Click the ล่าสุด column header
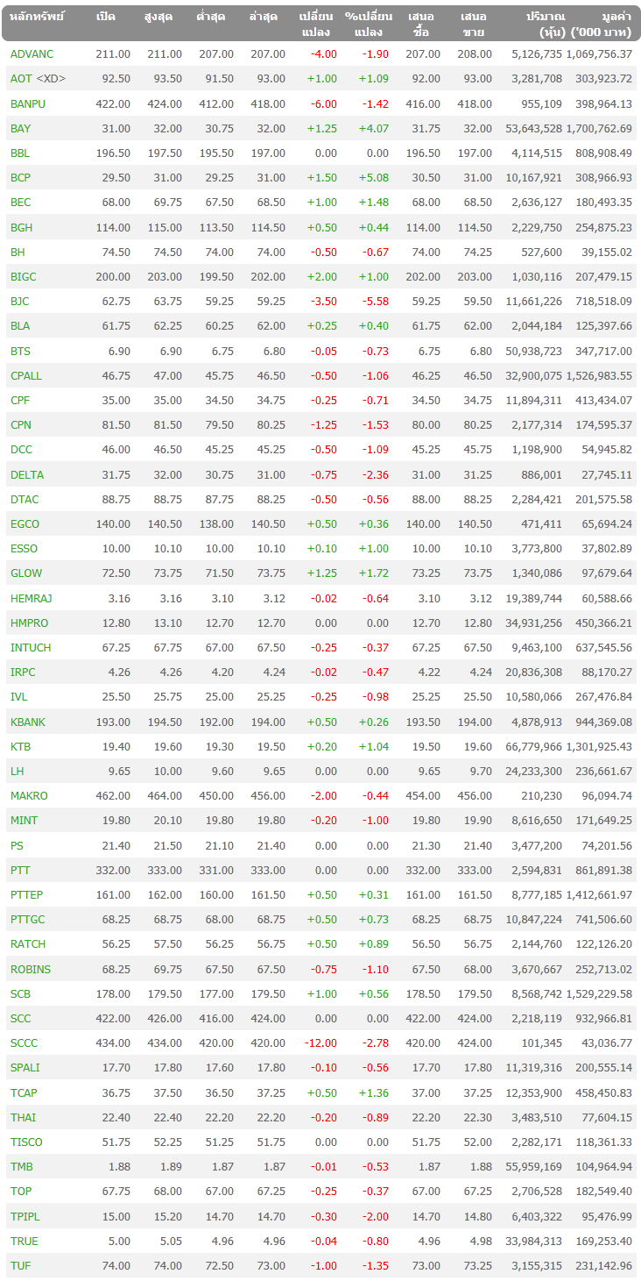 pyautogui.click(x=267, y=17)
